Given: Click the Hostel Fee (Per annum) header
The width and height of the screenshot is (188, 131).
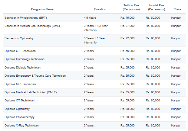Looking at the screenshot, I should [x=157, y=7].
